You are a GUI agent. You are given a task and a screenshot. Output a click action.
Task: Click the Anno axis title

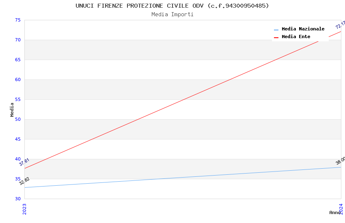335,212
